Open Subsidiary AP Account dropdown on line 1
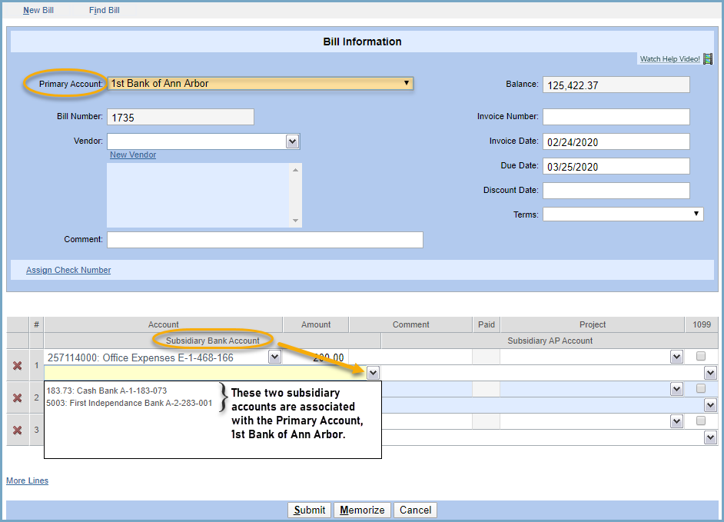 (711, 373)
